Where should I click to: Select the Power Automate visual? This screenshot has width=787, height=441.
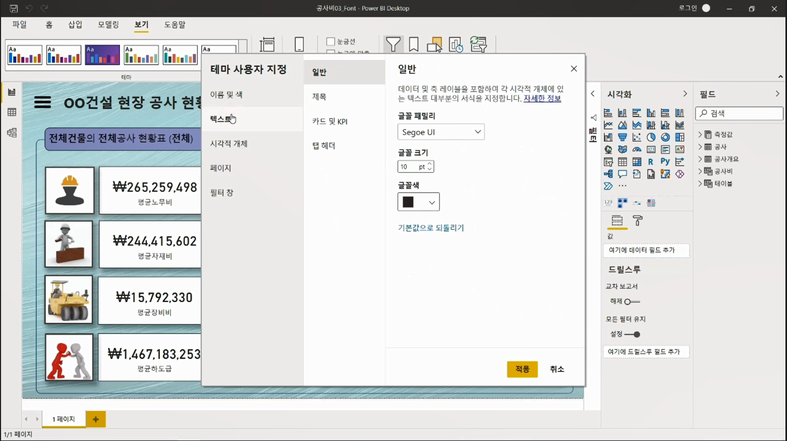(x=608, y=186)
